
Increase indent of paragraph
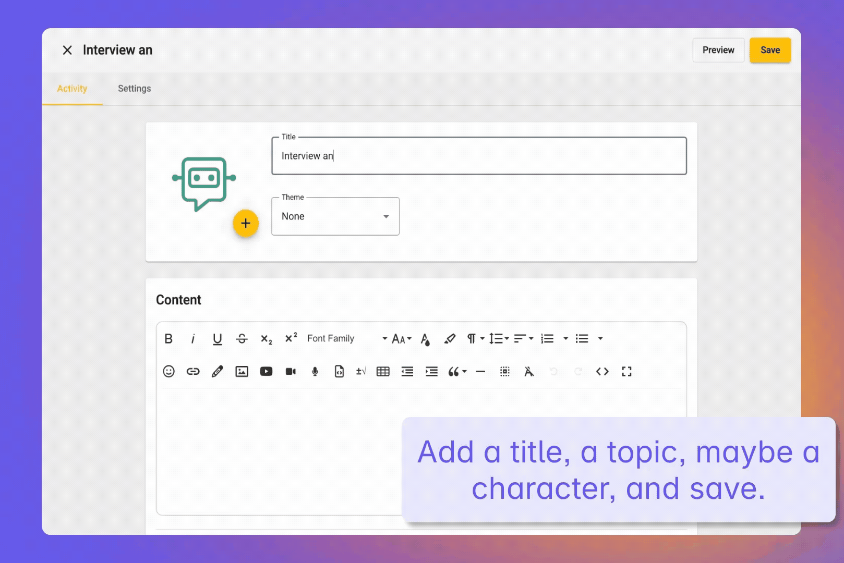[x=431, y=372]
